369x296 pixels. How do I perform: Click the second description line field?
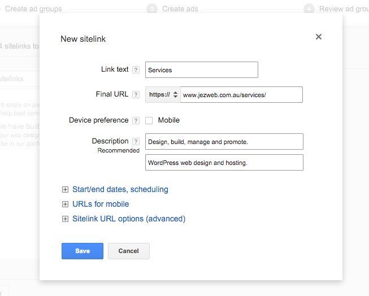[224, 163]
